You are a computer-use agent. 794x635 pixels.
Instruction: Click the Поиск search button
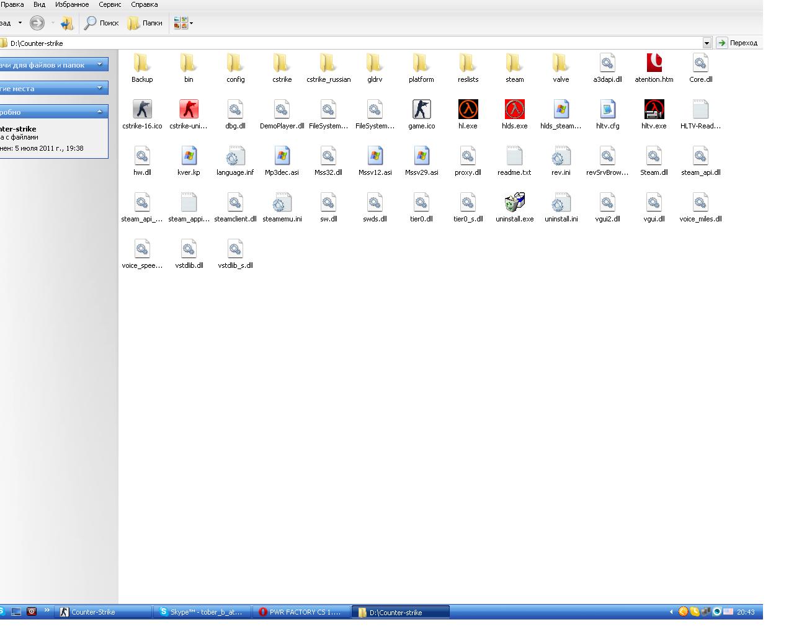102,24
